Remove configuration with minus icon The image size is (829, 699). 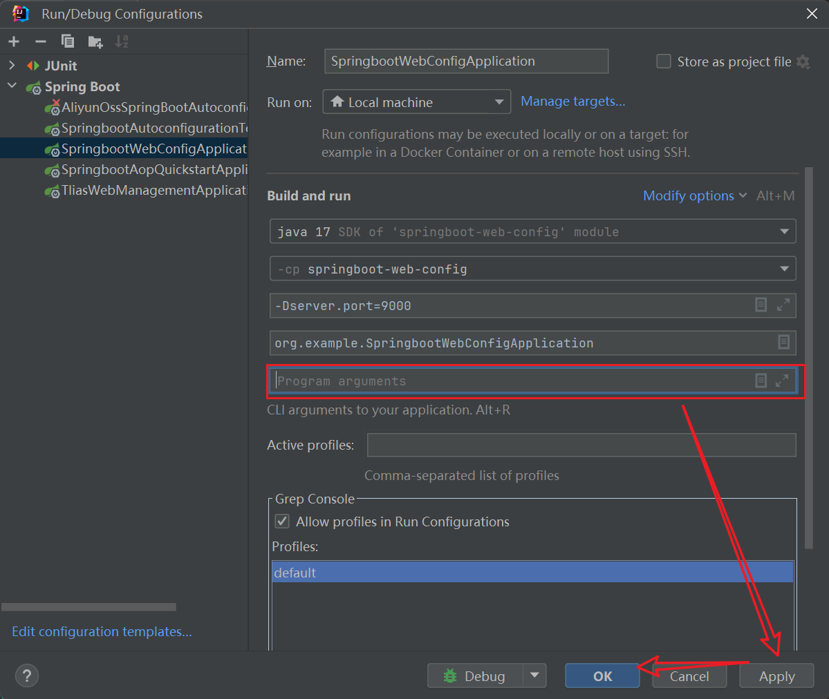[41, 41]
